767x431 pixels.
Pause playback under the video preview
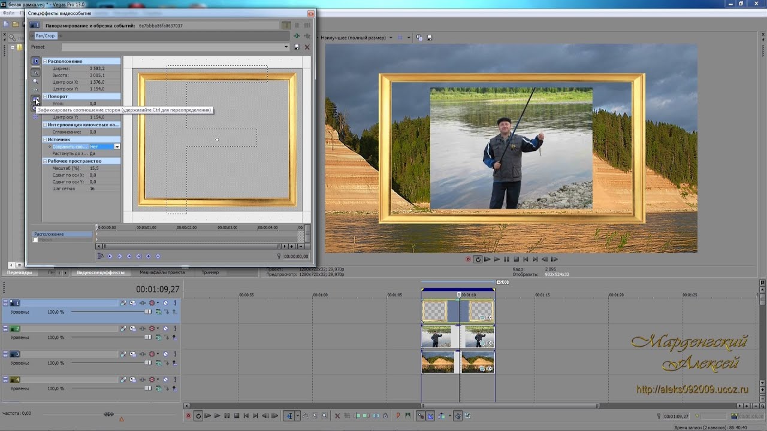click(506, 259)
